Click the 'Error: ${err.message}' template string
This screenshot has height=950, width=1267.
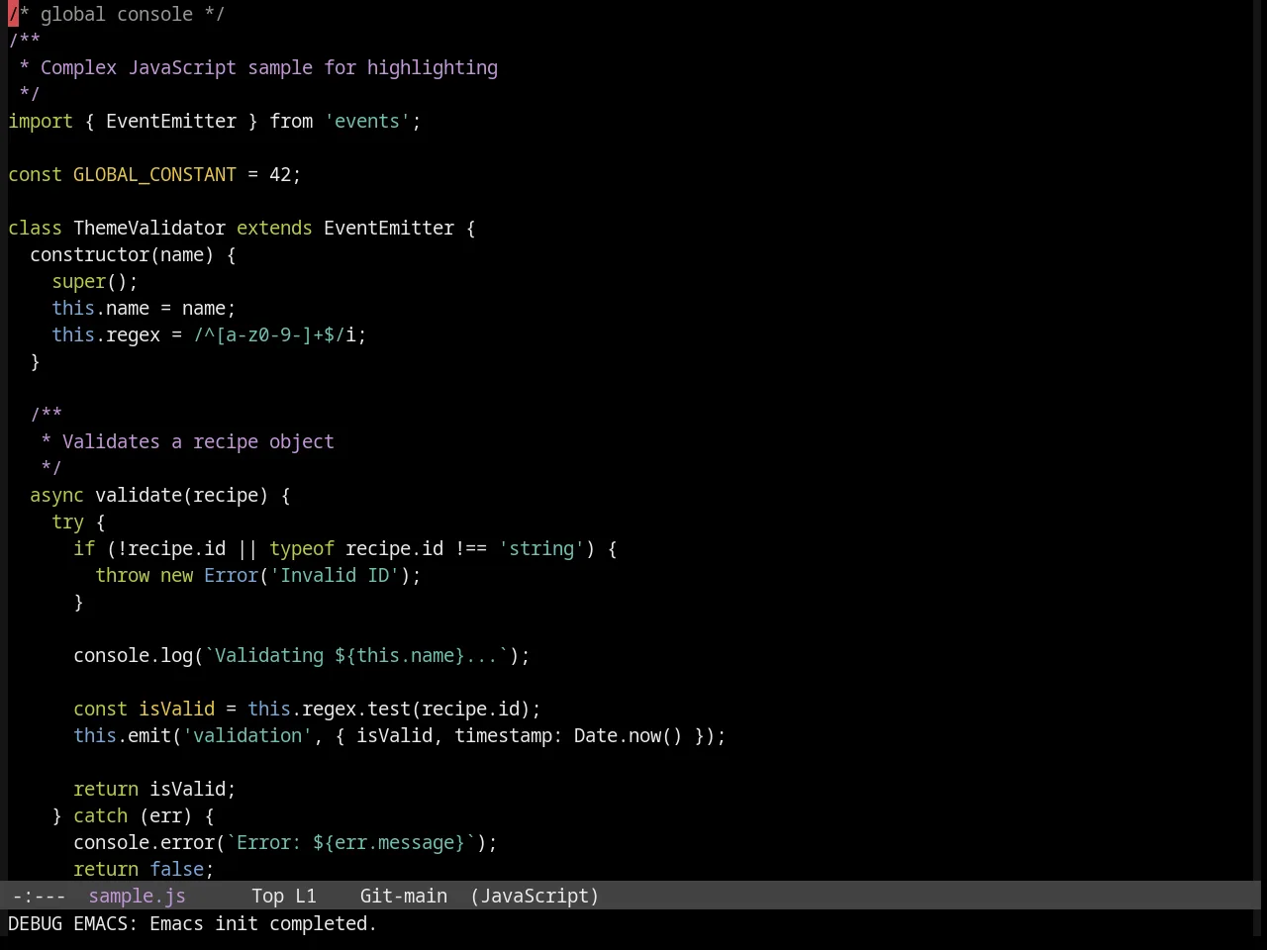tap(350, 842)
